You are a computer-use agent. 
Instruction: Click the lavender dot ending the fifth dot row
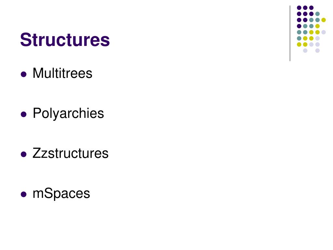(324, 32)
